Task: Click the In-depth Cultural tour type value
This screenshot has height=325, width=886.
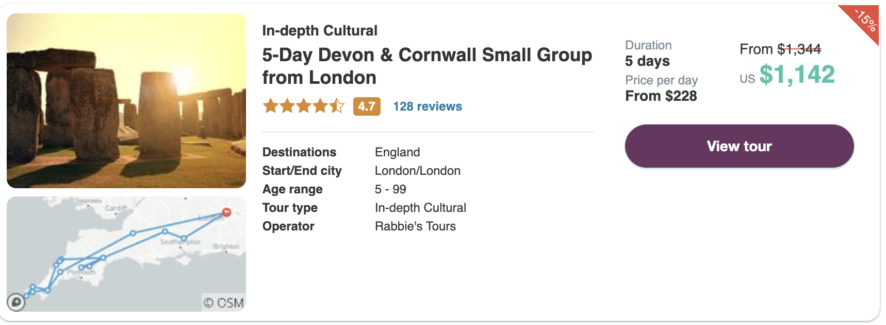Action: [x=420, y=208]
